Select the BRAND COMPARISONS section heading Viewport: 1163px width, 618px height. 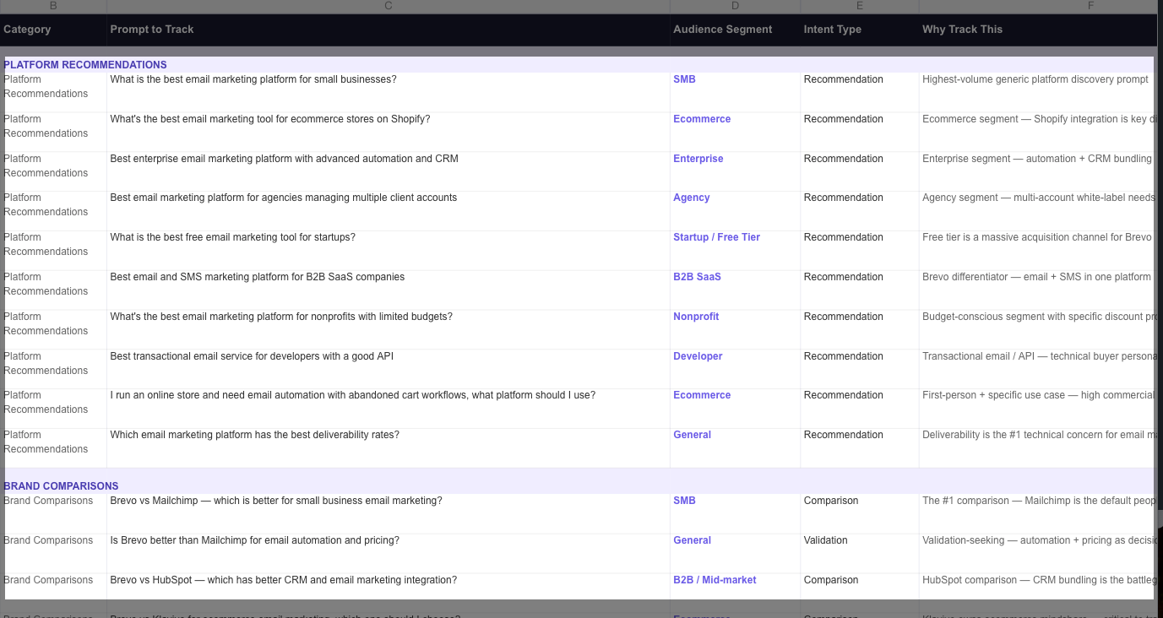pyautogui.click(x=61, y=486)
